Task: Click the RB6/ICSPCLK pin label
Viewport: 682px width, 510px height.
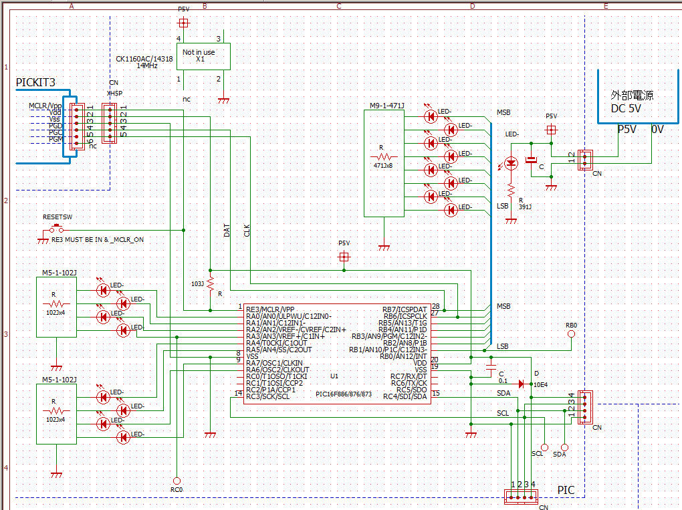Action: click(405, 316)
